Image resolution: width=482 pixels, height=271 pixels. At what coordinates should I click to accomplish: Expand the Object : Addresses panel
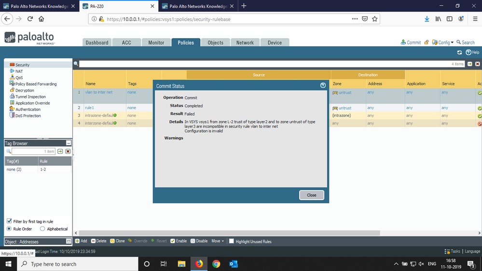click(x=69, y=242)
